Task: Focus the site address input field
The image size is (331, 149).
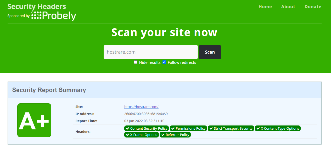Action: (x=151, y=52)
